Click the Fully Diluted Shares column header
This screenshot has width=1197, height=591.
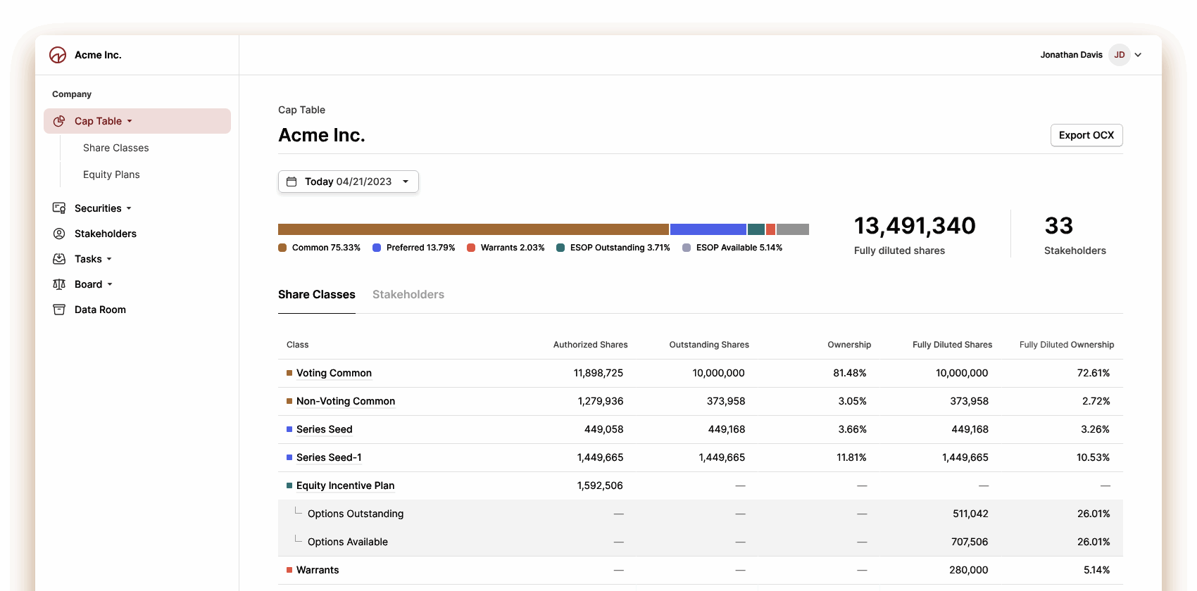pyautogui.click(x=952, y=345)
